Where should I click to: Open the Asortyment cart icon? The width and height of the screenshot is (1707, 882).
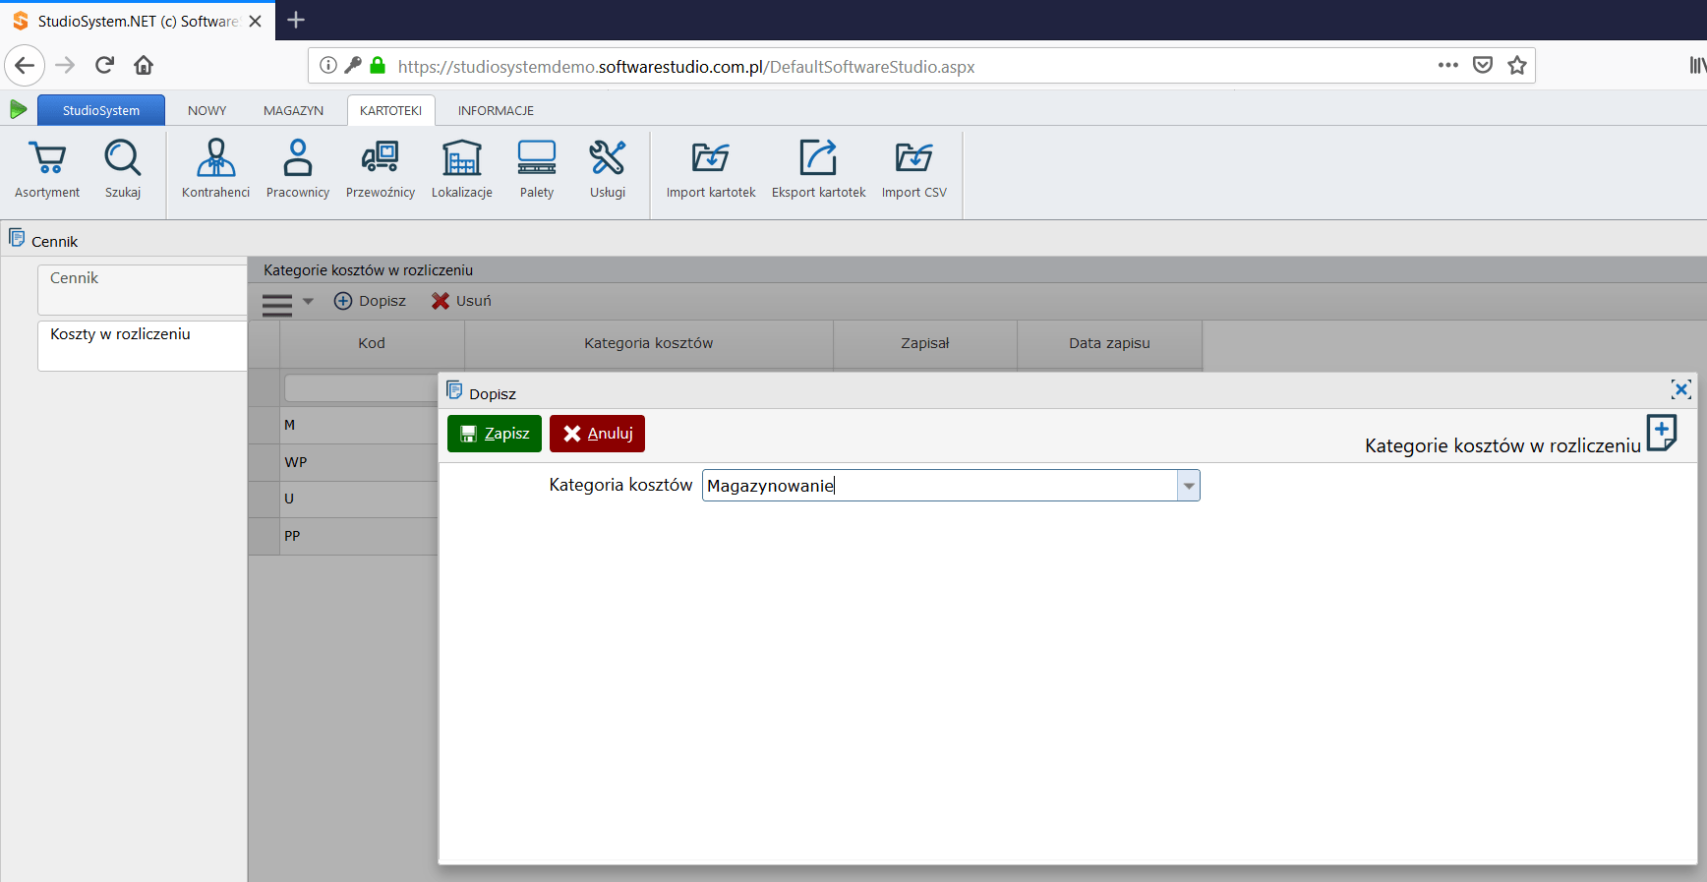[x=47, y=158]
